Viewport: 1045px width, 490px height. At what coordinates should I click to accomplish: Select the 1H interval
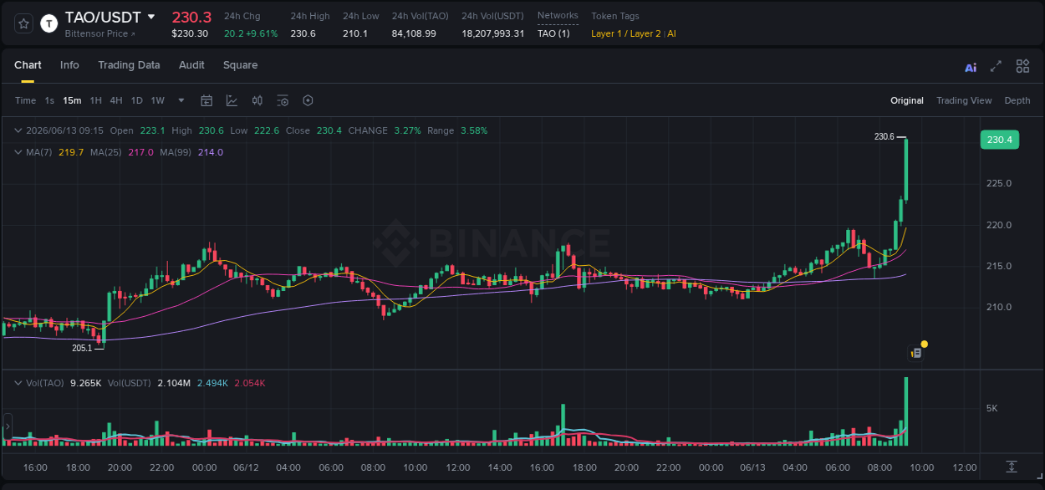point(95,100)
